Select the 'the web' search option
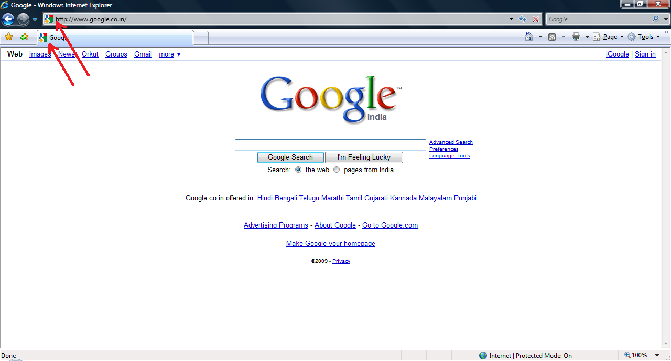 click(298, 170)
